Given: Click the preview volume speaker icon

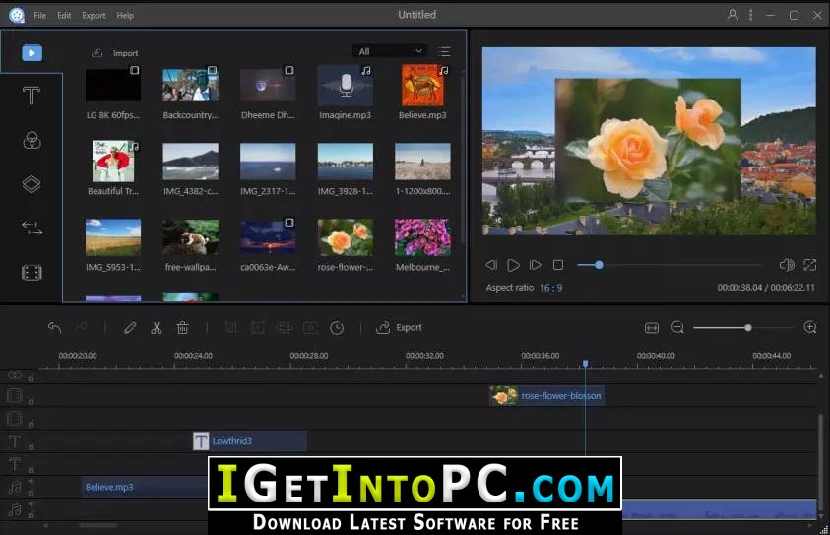Looking at the screenshot, I should click(787, 265).
